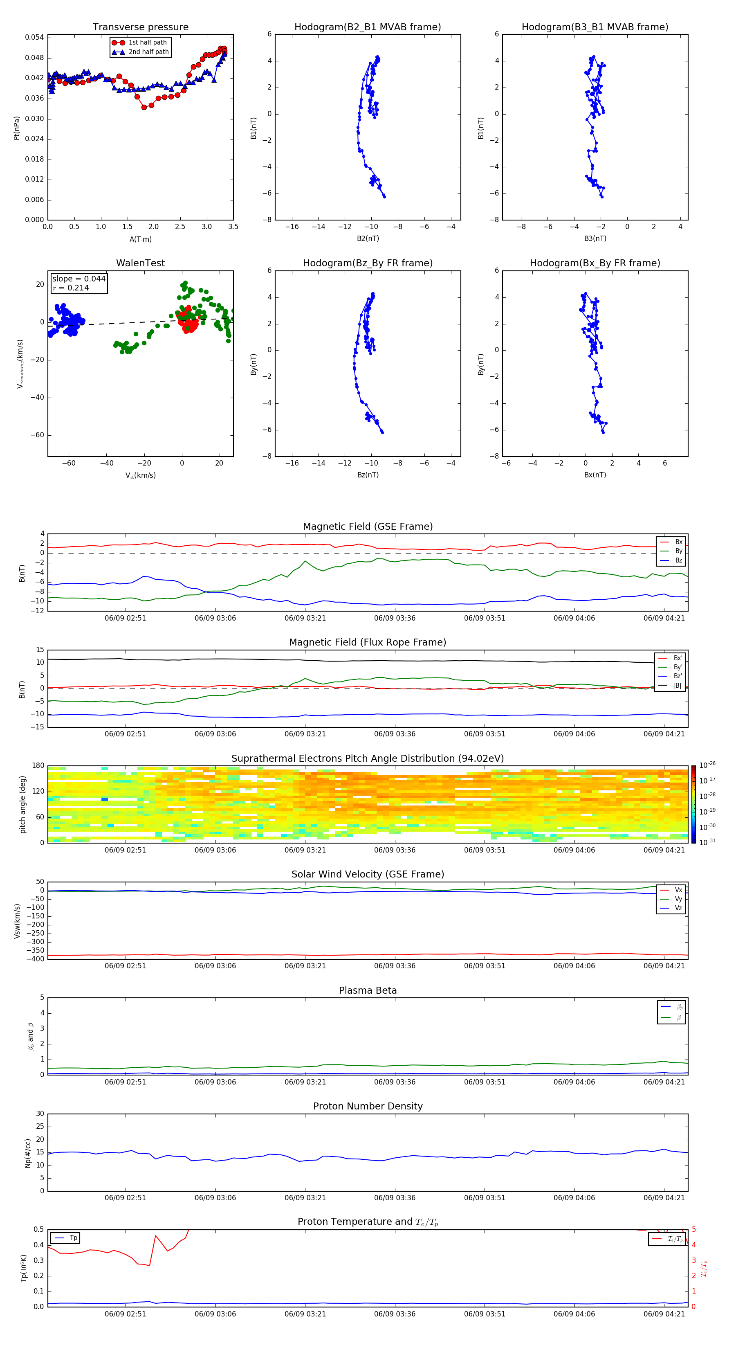Select the '2nd half path' legend entry
Image resolution: width=736 pixels, height=1350 pixels.
(140, 52)
